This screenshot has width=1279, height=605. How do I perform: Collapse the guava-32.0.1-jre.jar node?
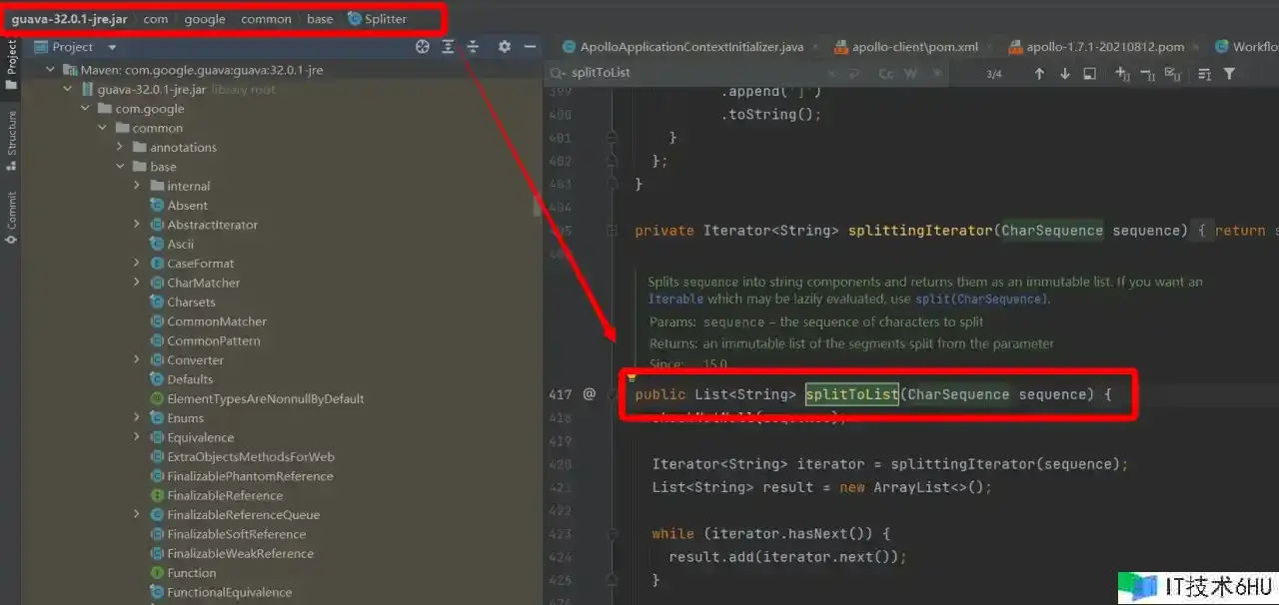pyautogui.click(x=68, y=90)
